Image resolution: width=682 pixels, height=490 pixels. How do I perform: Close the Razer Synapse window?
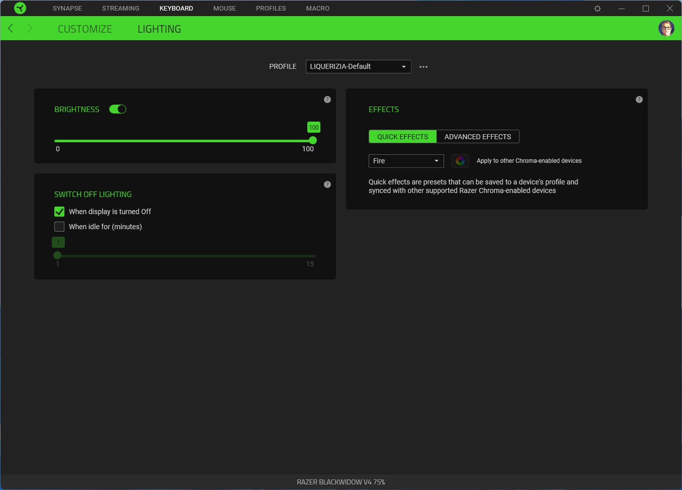tap(670, 9)
